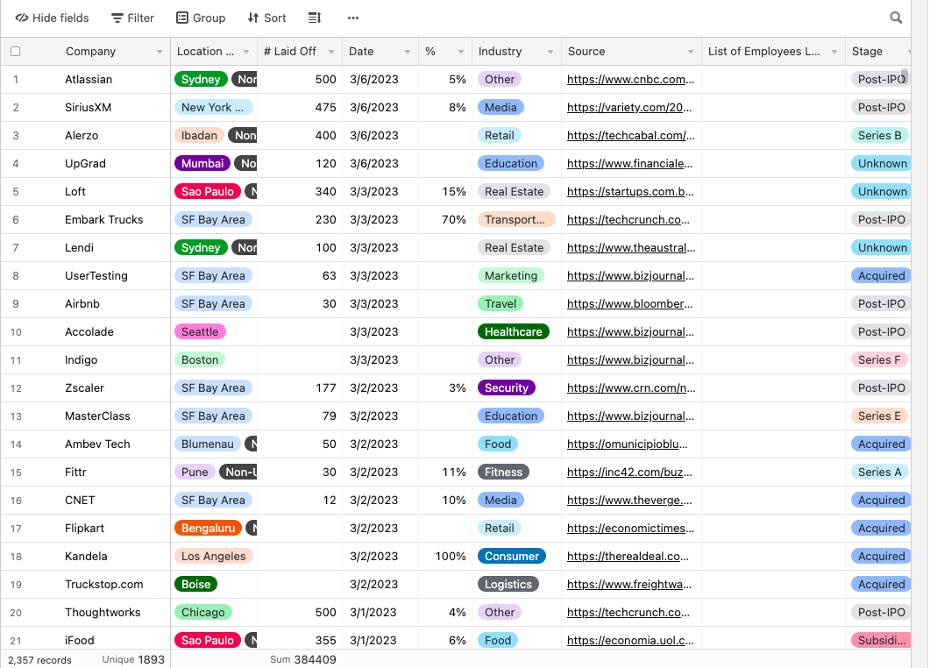Open the Kandela therealdeal.com source link
930x668 pixels.
(x=628, y=557)
